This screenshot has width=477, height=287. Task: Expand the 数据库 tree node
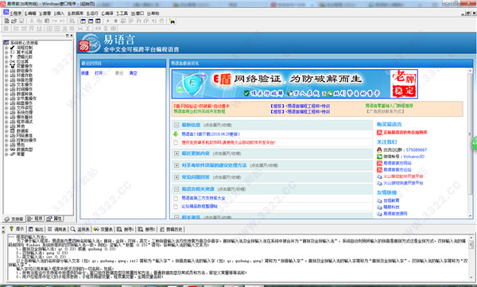click(x=6, y=131)
